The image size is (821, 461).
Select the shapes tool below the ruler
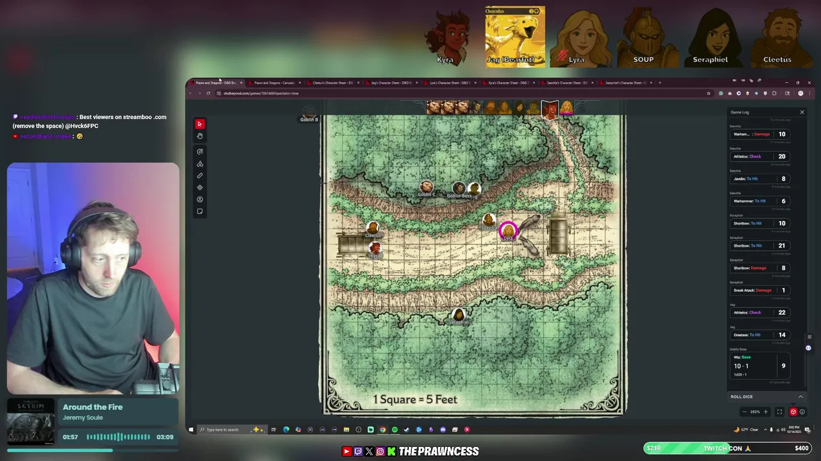pos(199,164)
